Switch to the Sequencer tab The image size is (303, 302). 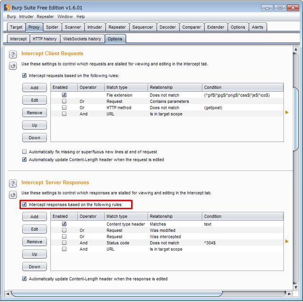143,27
